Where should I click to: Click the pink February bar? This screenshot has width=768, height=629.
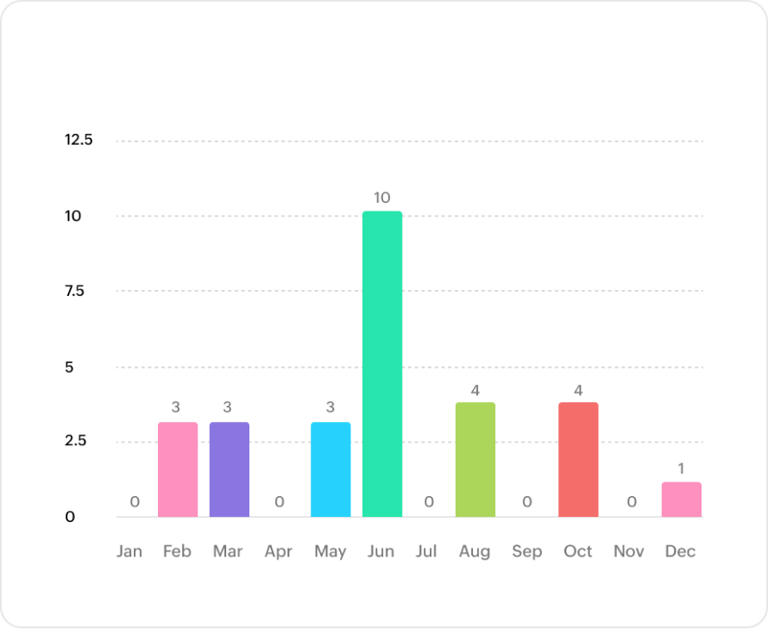point(178,469)
